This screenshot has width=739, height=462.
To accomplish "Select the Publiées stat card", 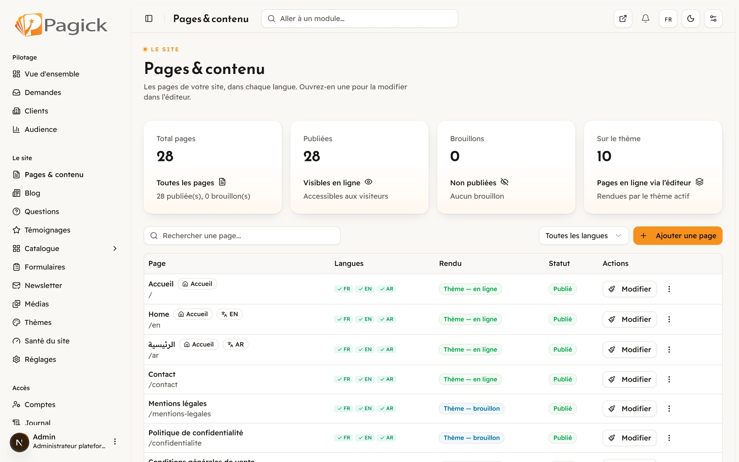I will (x=359, y=167).
